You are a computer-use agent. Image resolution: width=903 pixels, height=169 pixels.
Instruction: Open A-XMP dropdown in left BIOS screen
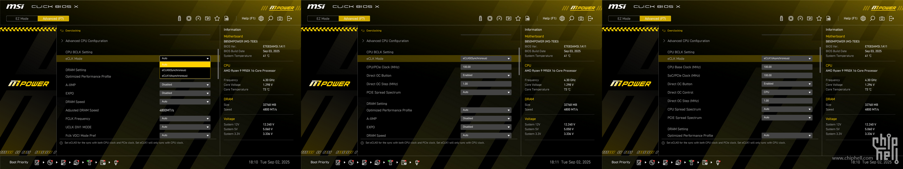185,85
